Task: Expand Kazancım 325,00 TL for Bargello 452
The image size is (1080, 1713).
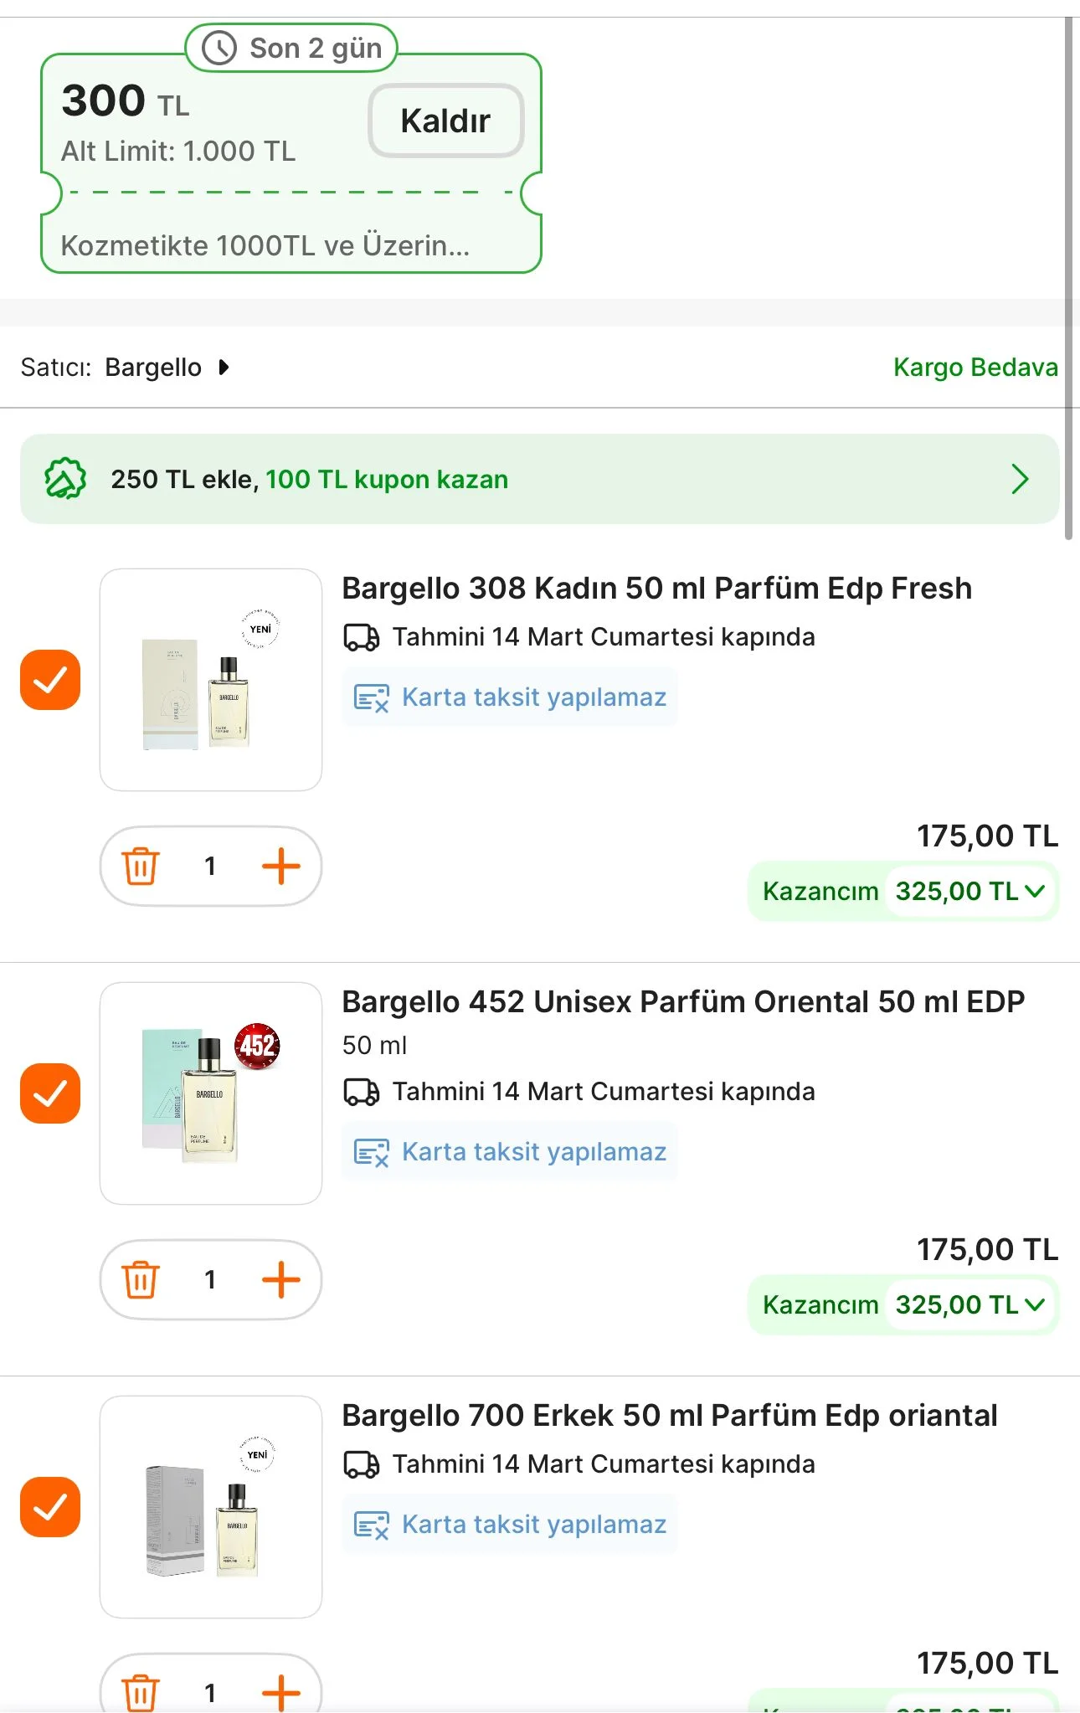Action: (1035, 1304)
